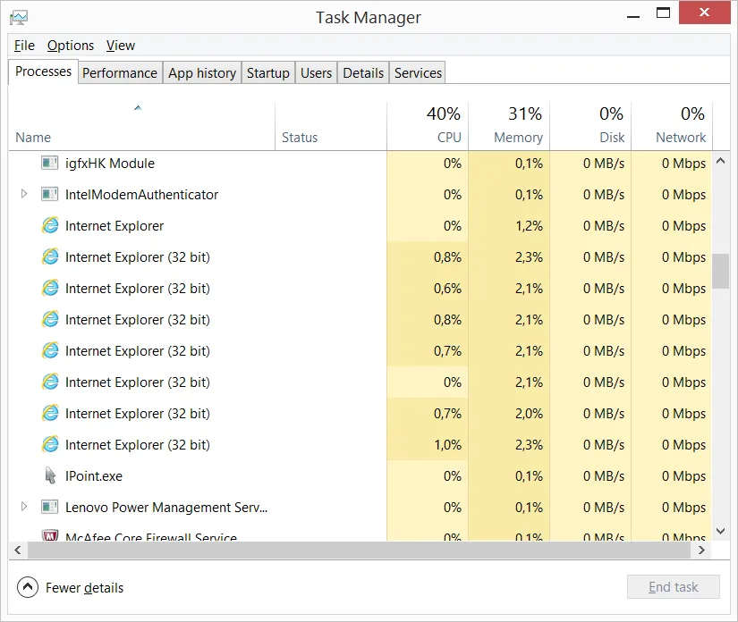Sort processes by CPU column

[x=428, y=126]
